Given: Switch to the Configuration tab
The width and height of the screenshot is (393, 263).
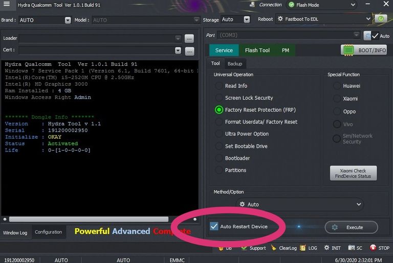Looking at the screenshot, I should pos(49,232).
